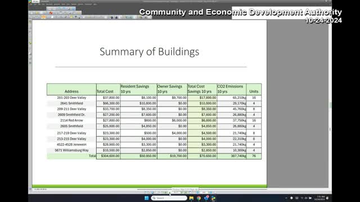
Task: Select the CO2 Emissions 10 yrs header
Action: coord(232,90)
